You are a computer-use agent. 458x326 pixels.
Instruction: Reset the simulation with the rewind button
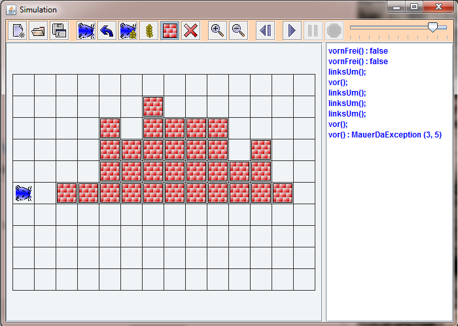click(x=265, y=30)
